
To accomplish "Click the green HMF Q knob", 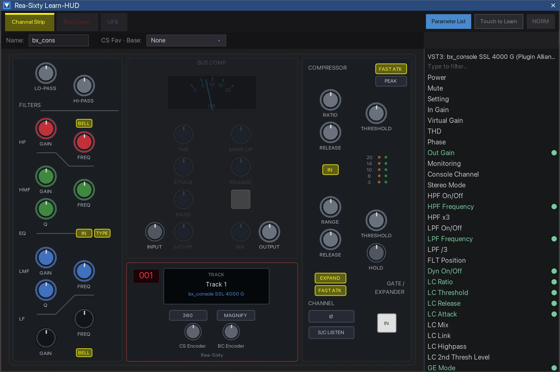I will coord(46,209).
